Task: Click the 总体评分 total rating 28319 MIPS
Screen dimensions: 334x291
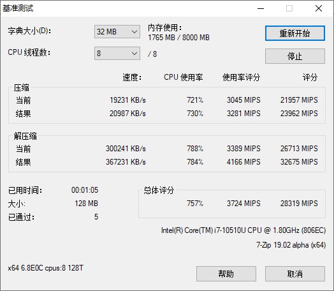Action: tap(299, 204)
